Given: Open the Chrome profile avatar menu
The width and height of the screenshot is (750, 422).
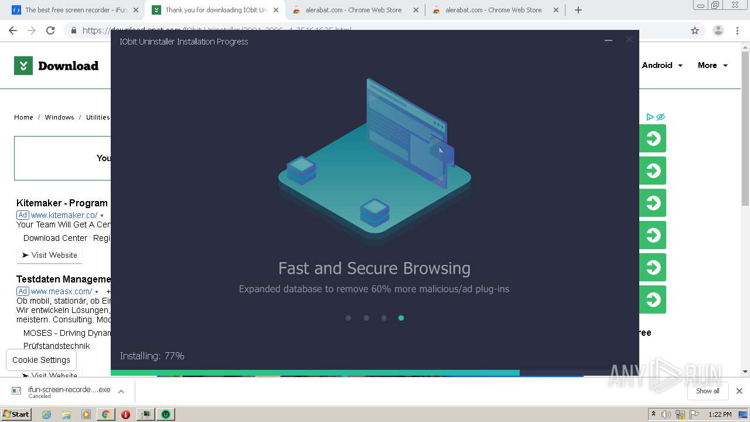Looking at the screenshot, I should [x=718, y=30].
